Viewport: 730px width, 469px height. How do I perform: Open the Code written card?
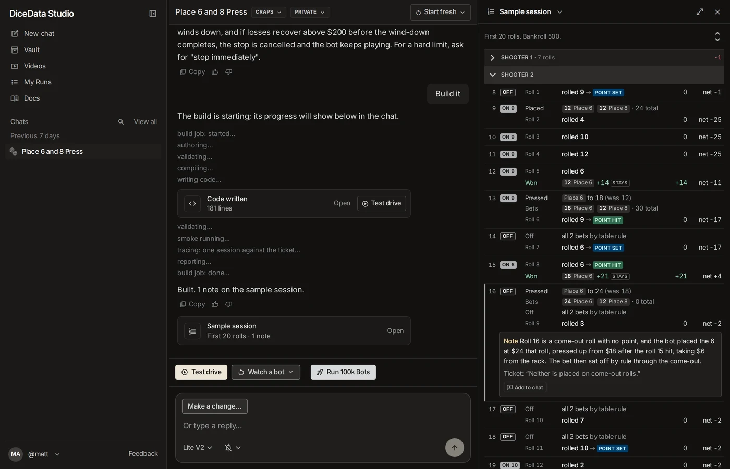coord(342,203)
